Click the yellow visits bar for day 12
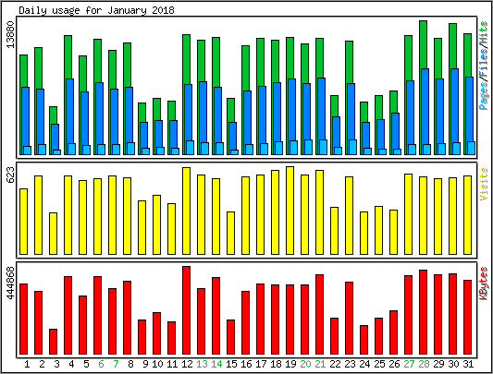This screenshot has height=374, width=493. [x=187, y=211]
